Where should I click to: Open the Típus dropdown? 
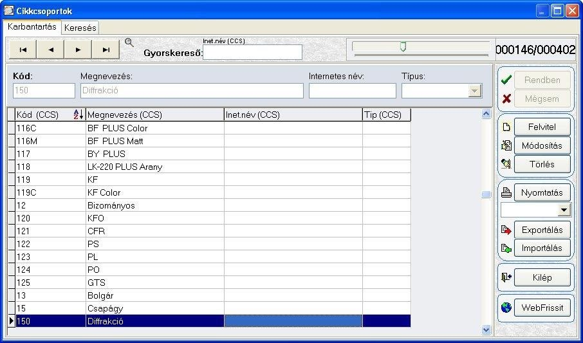pos(475,91)
